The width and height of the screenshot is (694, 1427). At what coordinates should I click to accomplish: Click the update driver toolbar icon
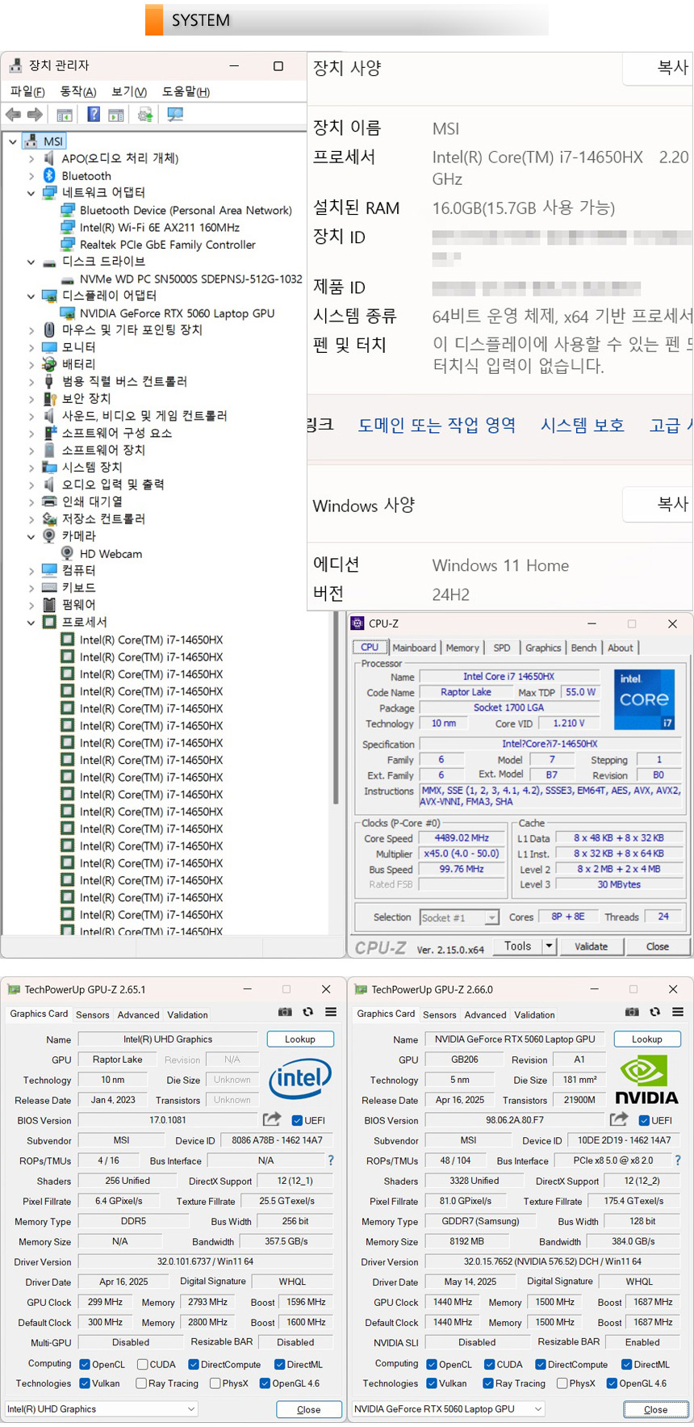[145, 115]
